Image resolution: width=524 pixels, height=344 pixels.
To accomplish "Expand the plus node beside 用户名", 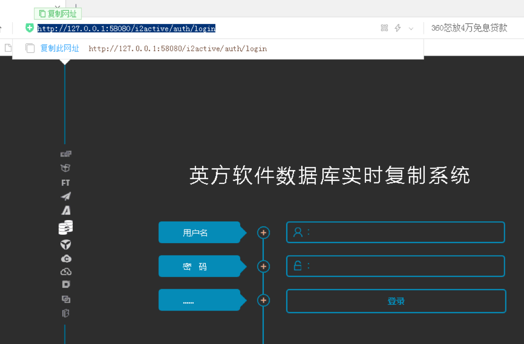I will pyautogui.click(x=263, y=232).
